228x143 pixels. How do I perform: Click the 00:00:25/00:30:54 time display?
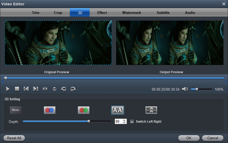[165, 89]
